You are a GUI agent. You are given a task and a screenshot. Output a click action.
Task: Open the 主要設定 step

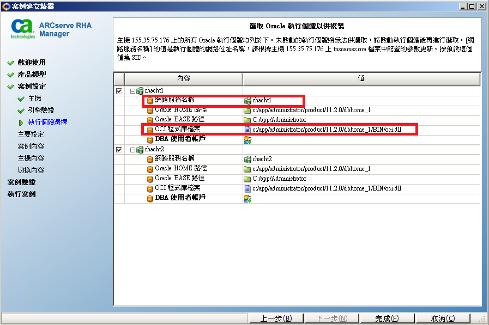31,134
